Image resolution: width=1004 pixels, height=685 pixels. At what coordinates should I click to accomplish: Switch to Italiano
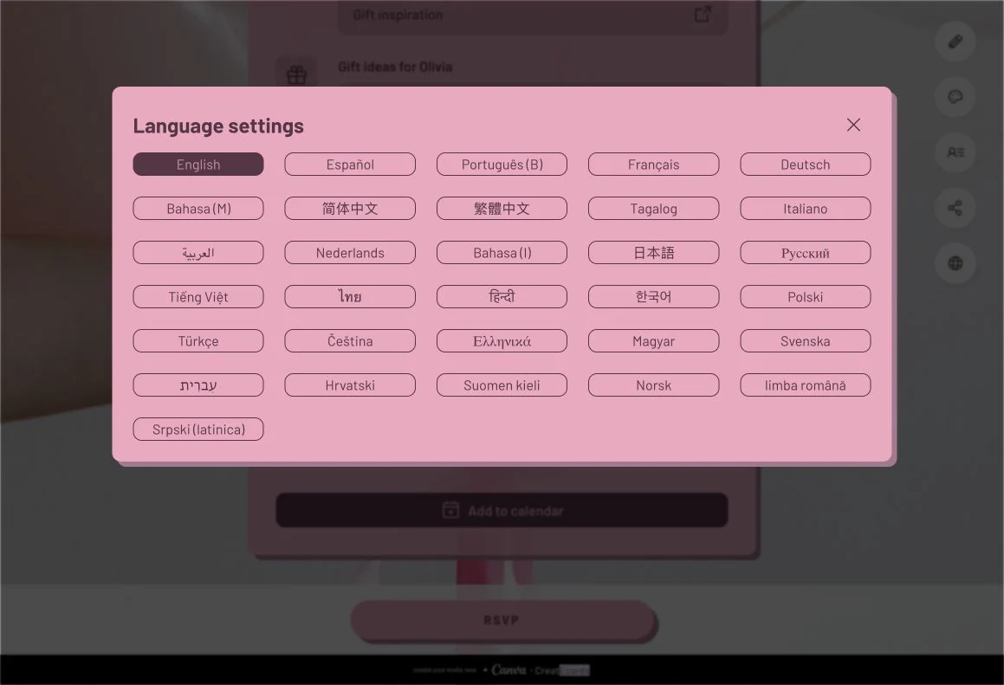pos(806,209)
